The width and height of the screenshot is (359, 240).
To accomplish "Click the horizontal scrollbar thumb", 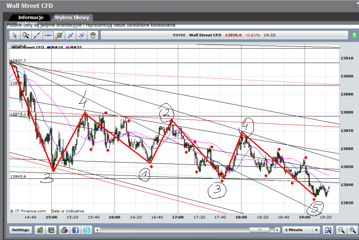I will (x=260, y=230).
